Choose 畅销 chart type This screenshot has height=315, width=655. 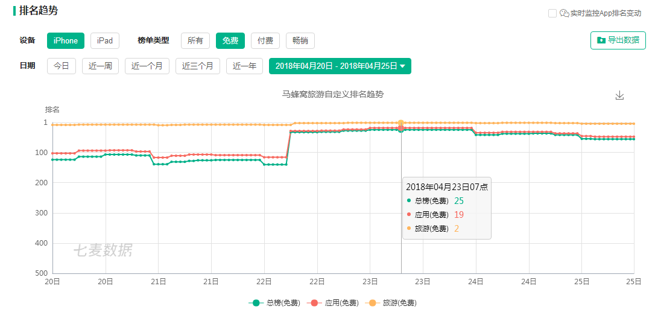click(x=300, y=40)
